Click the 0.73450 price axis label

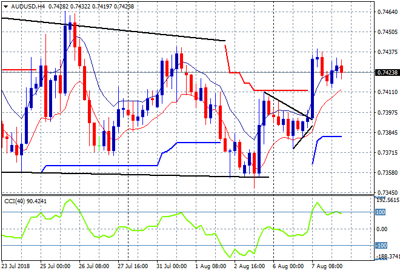pyautogui.click(x=387, y=192)
